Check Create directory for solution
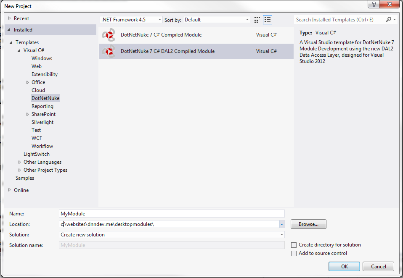The width and height of the screenshot is (403, 278). point(294,244)
